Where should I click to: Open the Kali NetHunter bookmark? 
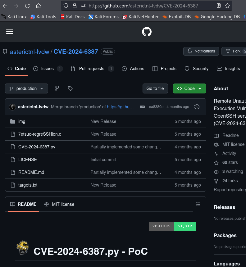click(x=140, y=17)
